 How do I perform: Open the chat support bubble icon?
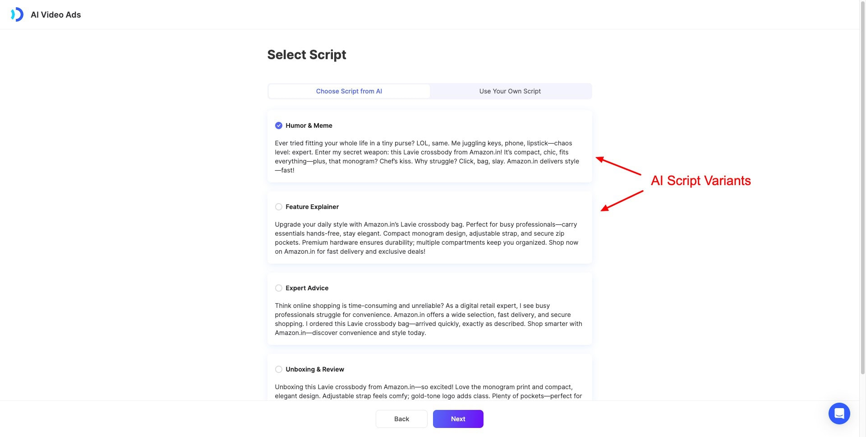tap(839, 413)
